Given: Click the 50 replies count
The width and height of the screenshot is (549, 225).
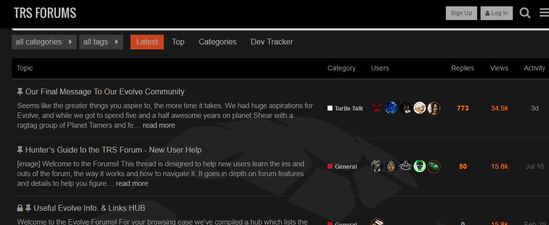Looking at the screenshot, I should 463,166.
